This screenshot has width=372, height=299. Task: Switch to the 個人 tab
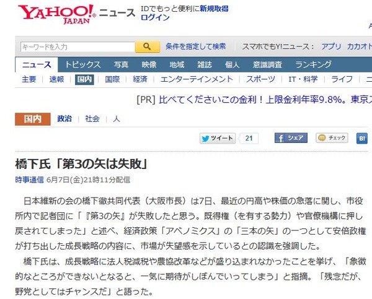pyautogui.click(x=232, y=64)
